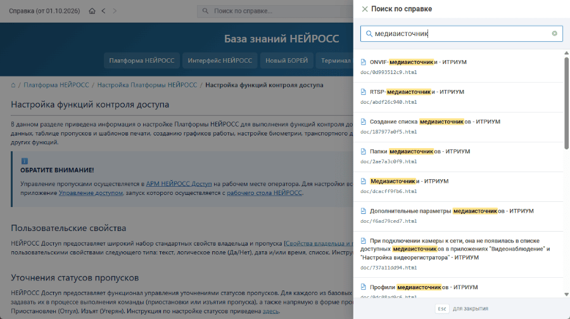Click scrollbar down arrow in results
The height and width of the screenshot is (319, 570).
click(x=566, y=294)
